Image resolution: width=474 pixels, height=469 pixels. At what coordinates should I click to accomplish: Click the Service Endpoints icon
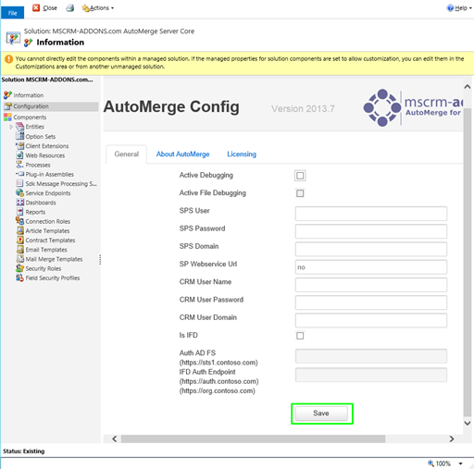[19, 193]
